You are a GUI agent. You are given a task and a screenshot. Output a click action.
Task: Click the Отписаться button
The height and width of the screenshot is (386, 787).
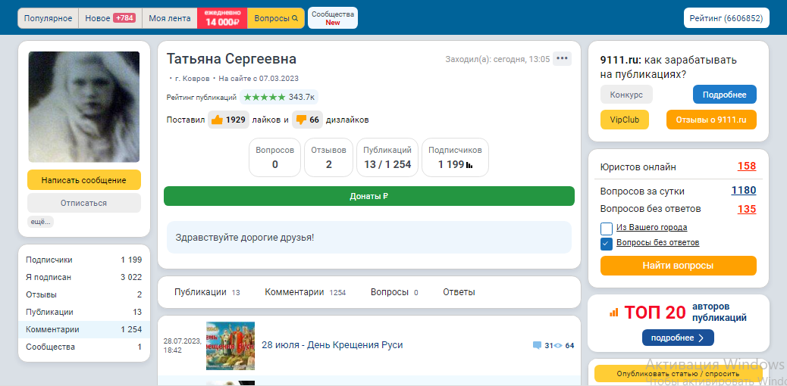click(x=84, y=203)
